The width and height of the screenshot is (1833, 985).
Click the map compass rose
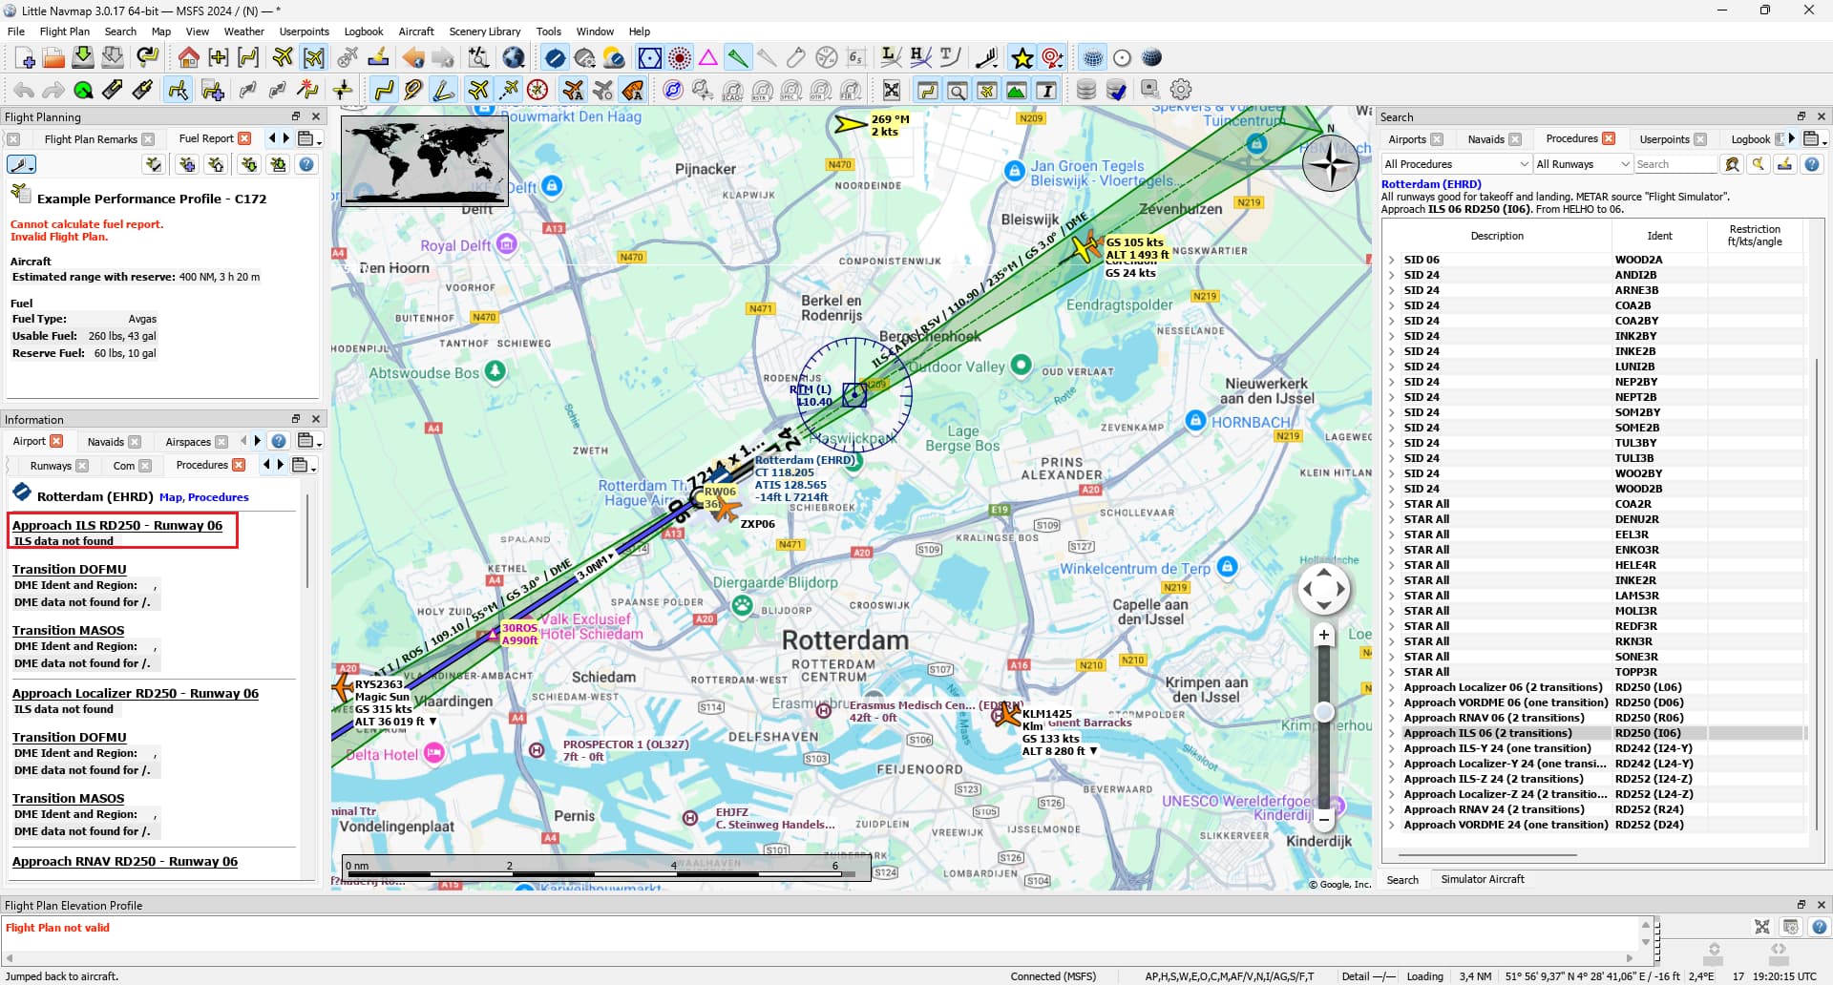[x=1331, y=163]
